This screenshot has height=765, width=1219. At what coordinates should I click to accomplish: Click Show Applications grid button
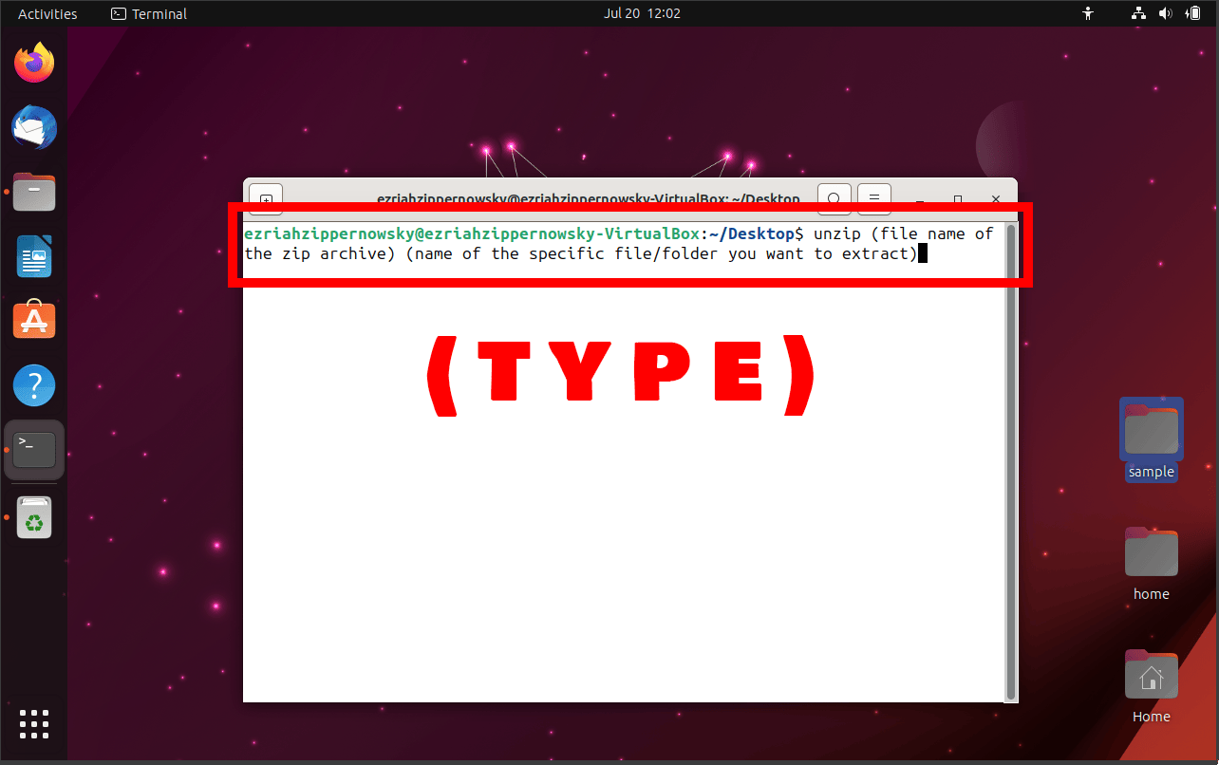point(34,724)
